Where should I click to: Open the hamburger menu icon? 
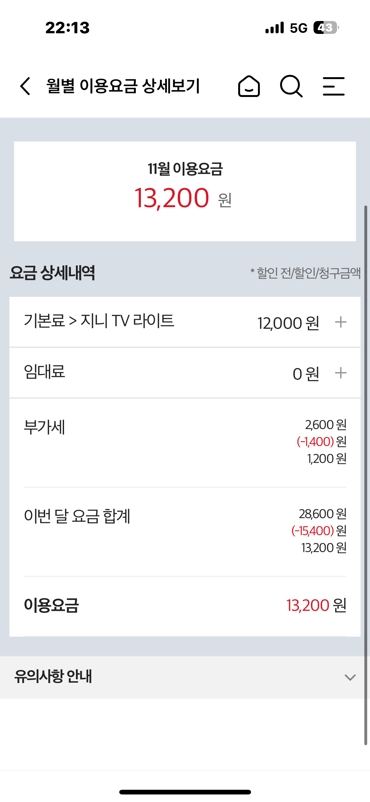point(334,86)
